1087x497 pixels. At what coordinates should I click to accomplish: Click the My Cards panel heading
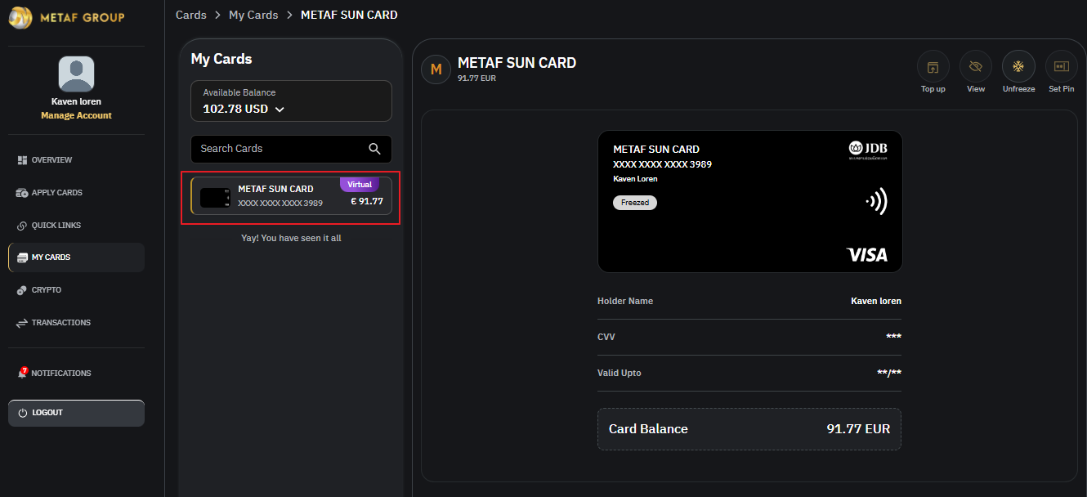221,59
